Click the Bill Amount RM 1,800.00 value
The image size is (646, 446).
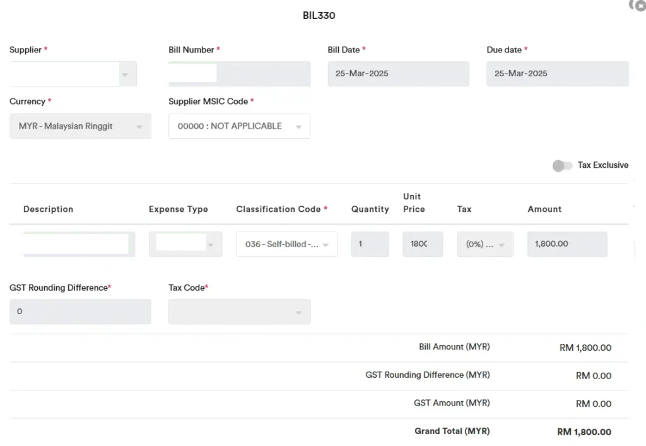pos(585,348)
